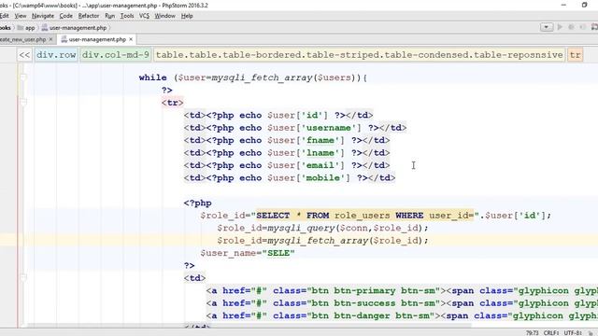Open the Refactor menu
The width and height of the screenshot is (598, 336).
tap(89, 16)
